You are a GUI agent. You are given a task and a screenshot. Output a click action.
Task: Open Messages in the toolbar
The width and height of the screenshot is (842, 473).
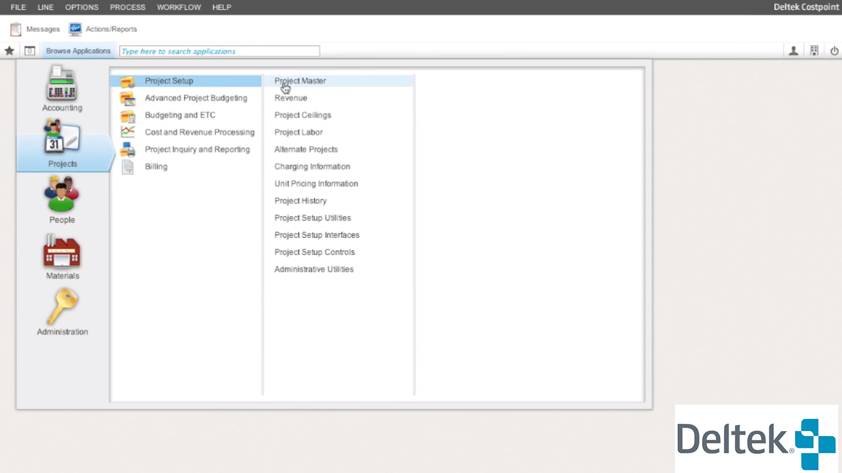tap(35, 29)
